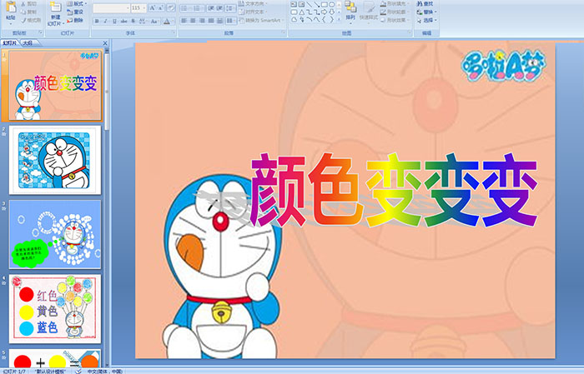Click the Shrink Font button
The image size is (584, 374).
pos(161,7)
